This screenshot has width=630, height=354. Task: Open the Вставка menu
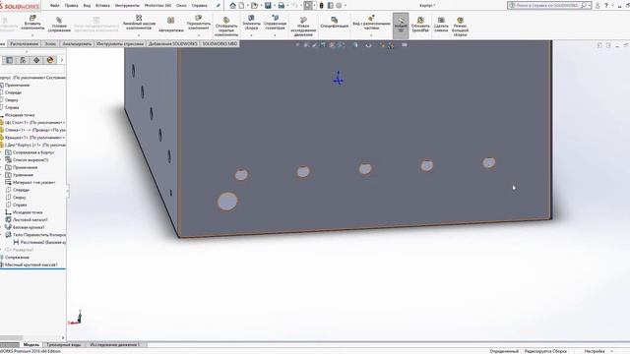pos(102,6)
